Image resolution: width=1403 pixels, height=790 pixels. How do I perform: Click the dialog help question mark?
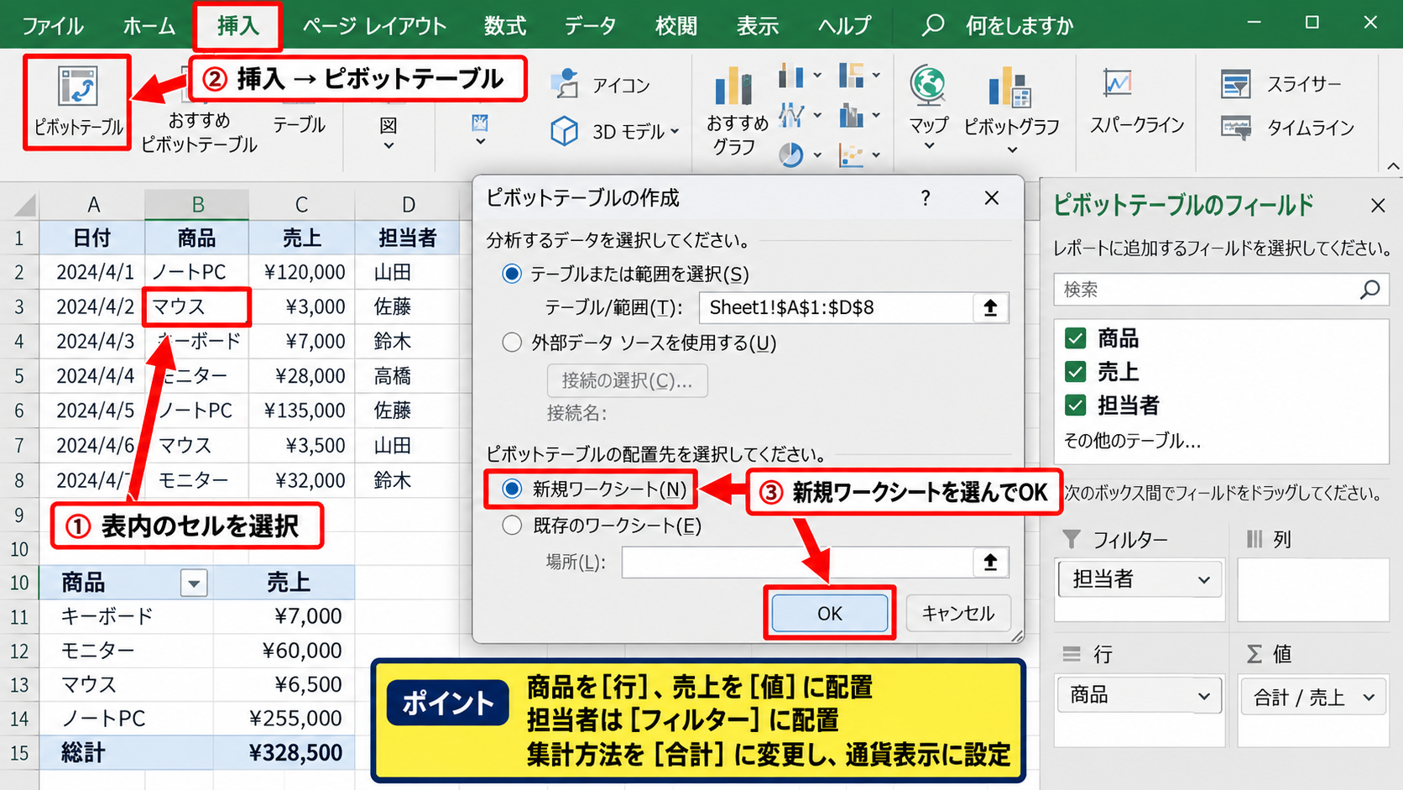(925, 198)
